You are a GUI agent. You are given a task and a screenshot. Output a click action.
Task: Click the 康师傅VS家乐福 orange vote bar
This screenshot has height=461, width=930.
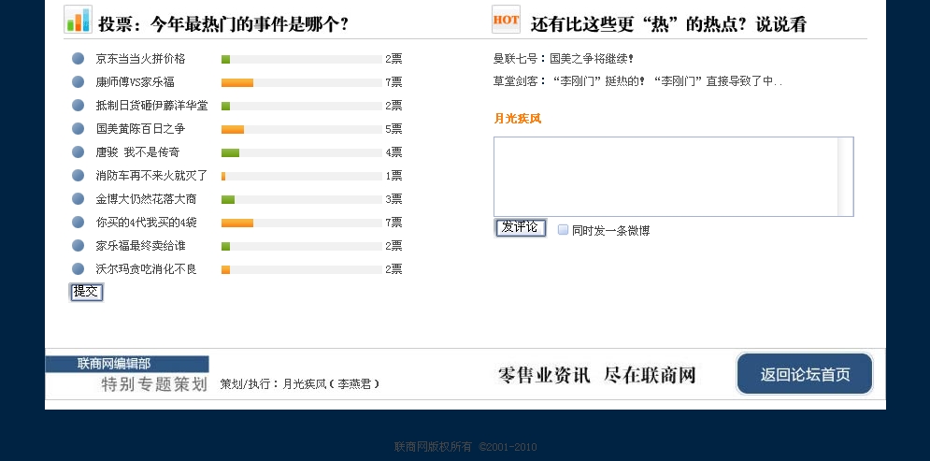(237, 82)
